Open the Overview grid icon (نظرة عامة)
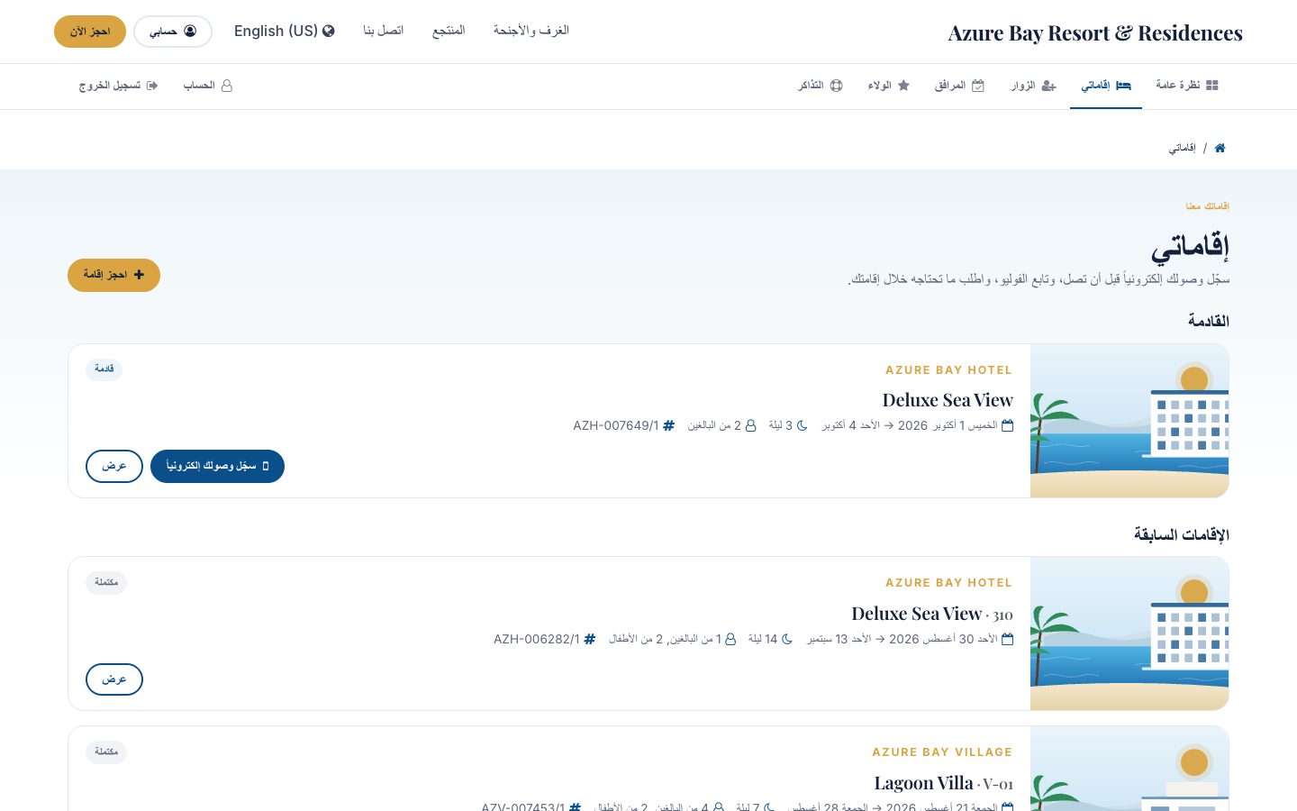1297x811 pixels. pos(1212,86)
